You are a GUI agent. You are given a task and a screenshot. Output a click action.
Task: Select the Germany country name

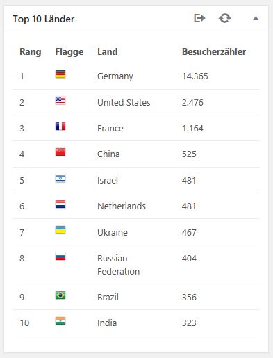point(115,76)
